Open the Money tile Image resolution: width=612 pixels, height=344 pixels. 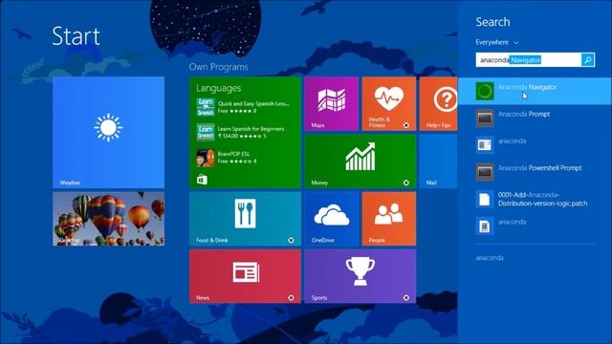(360, 161)
